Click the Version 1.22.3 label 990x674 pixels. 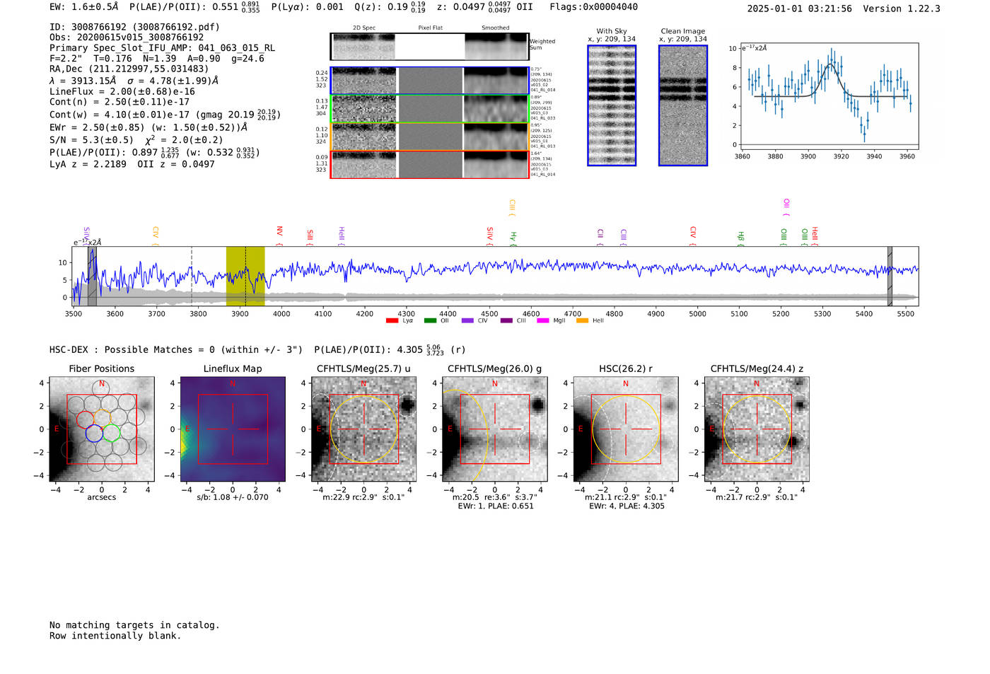[x=902, y=8]
